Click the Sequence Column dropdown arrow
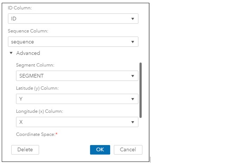 [x=133, y=42]
